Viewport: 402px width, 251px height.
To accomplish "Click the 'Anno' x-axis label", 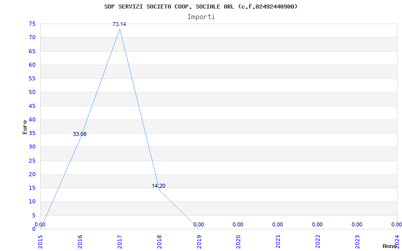I will 389,246.
